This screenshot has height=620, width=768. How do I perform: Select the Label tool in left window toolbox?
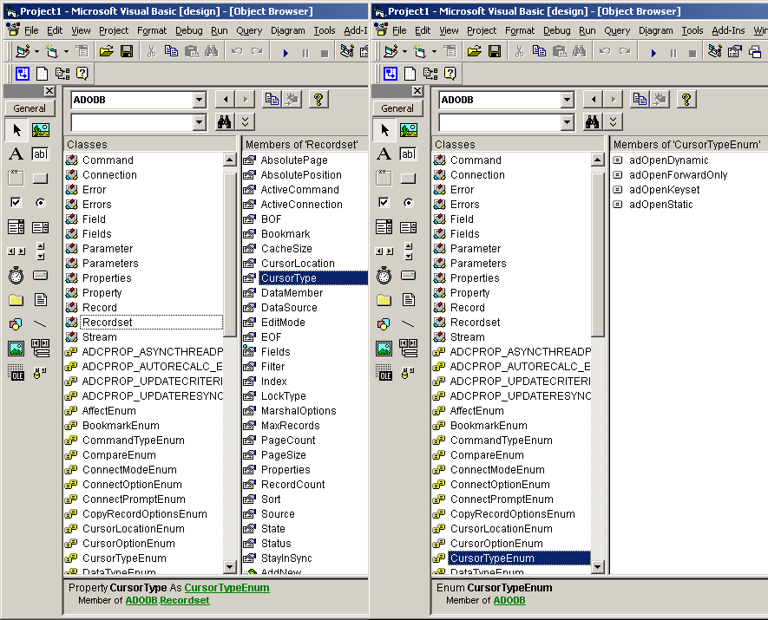[x=16, y=154]
